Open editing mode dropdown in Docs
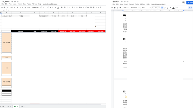The width and height of the screenshot is (193, 108). coord(190,7)
